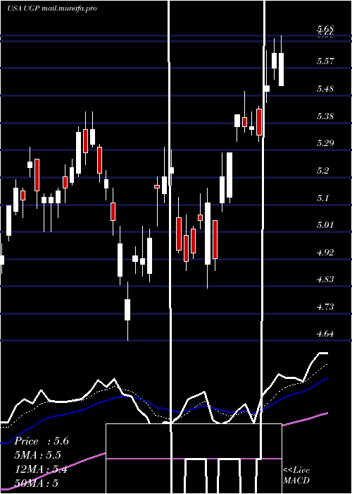Click the '50MA : 5' legend entry
Viewport: 352px width, 494px height.
(x=37, y=483)
